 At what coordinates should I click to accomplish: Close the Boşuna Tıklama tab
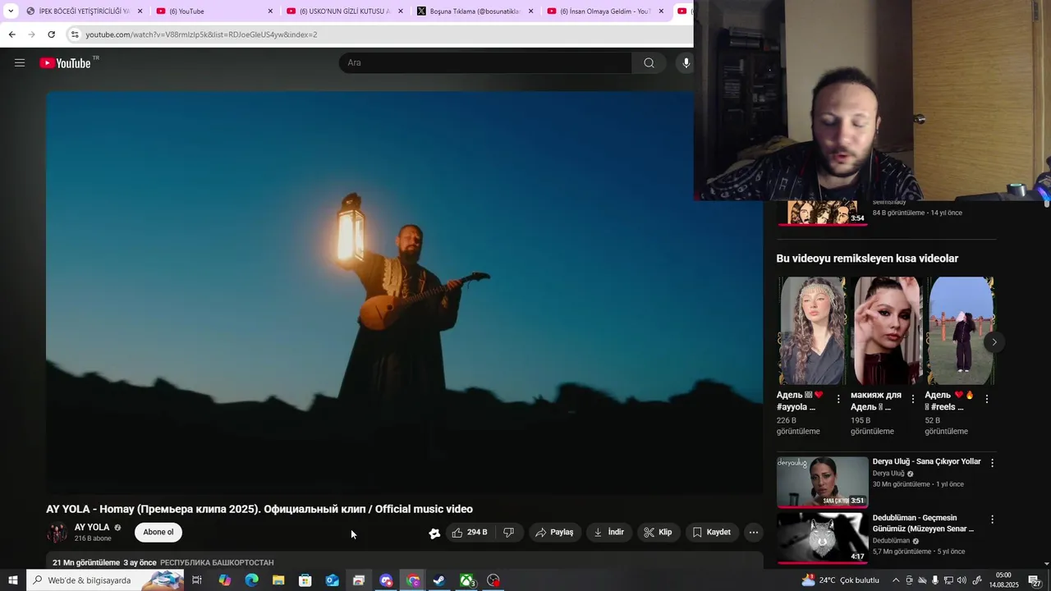(531, 11)
